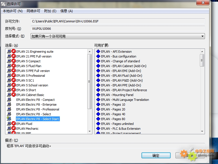The width and height of the screenshot is (218, 164).
Task: Click the blue diamond beside Mounting Panel
Action: pyautogui.click(x=98, y=95)
